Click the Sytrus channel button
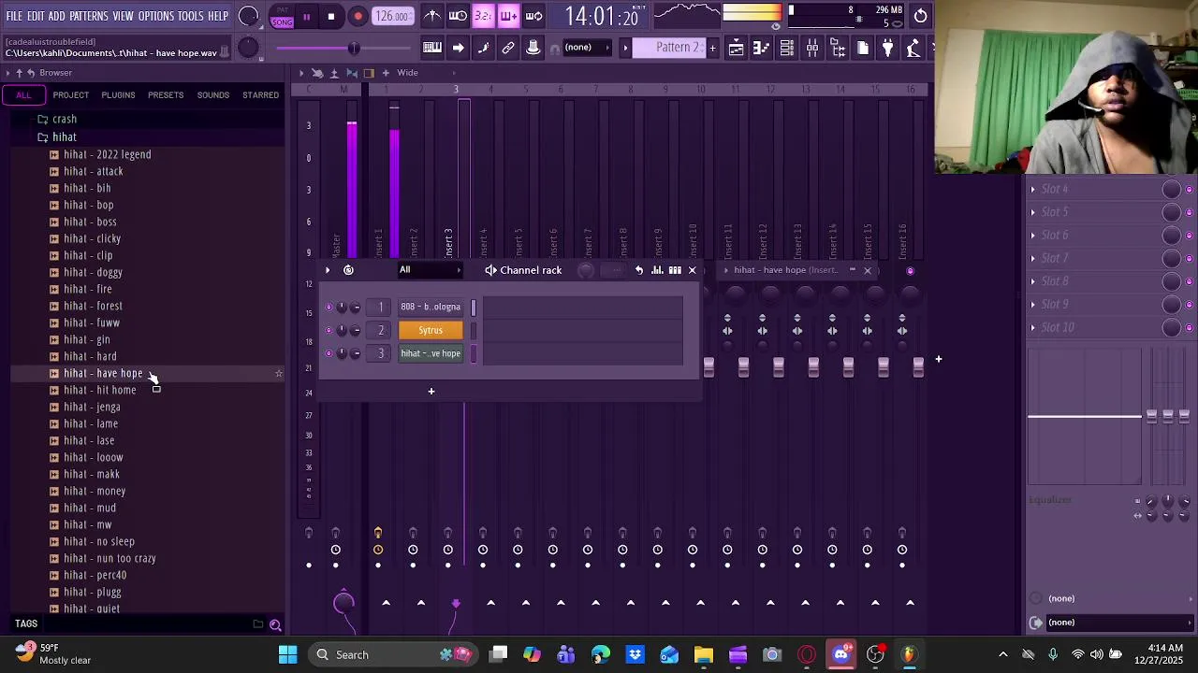 431,330
